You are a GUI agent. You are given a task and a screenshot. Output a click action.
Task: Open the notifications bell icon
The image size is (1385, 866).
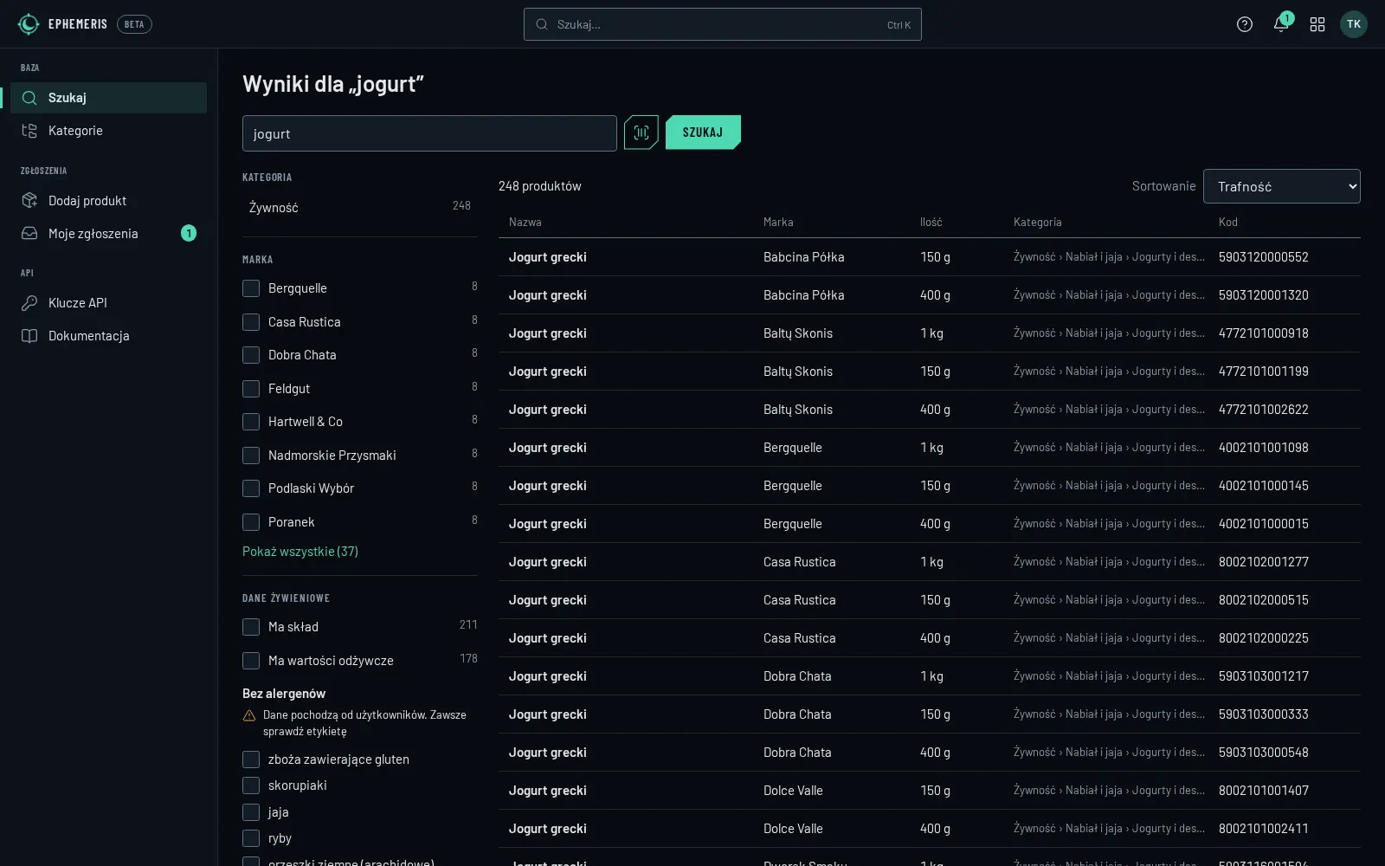[1281, 24]
